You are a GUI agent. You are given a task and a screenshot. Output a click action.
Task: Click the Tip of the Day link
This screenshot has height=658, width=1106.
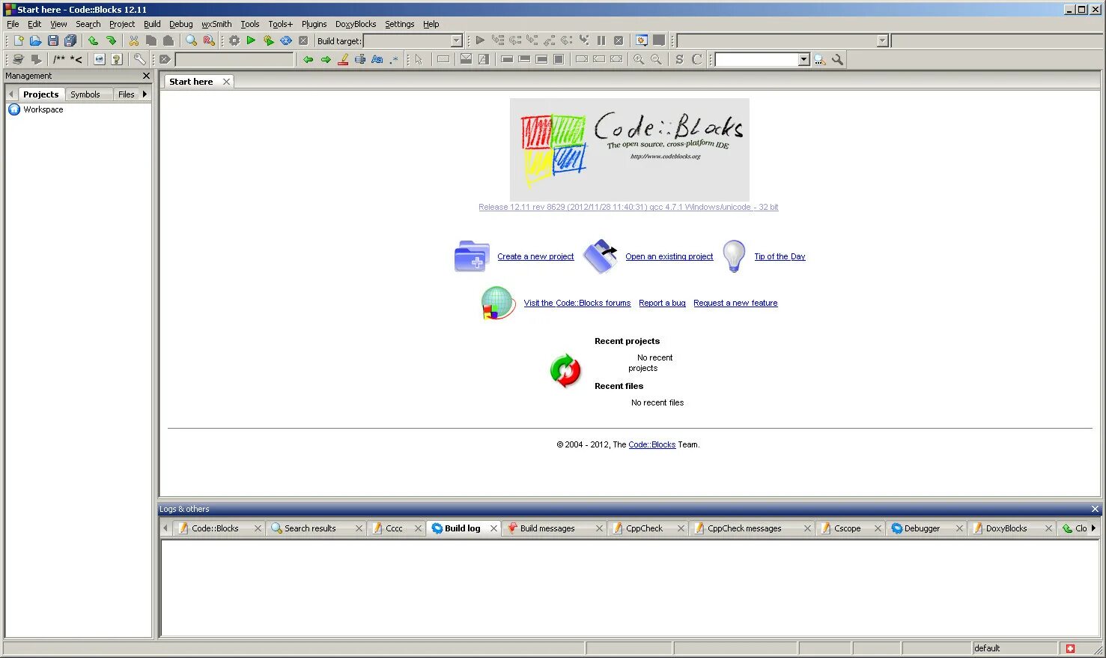pos(780,256)
